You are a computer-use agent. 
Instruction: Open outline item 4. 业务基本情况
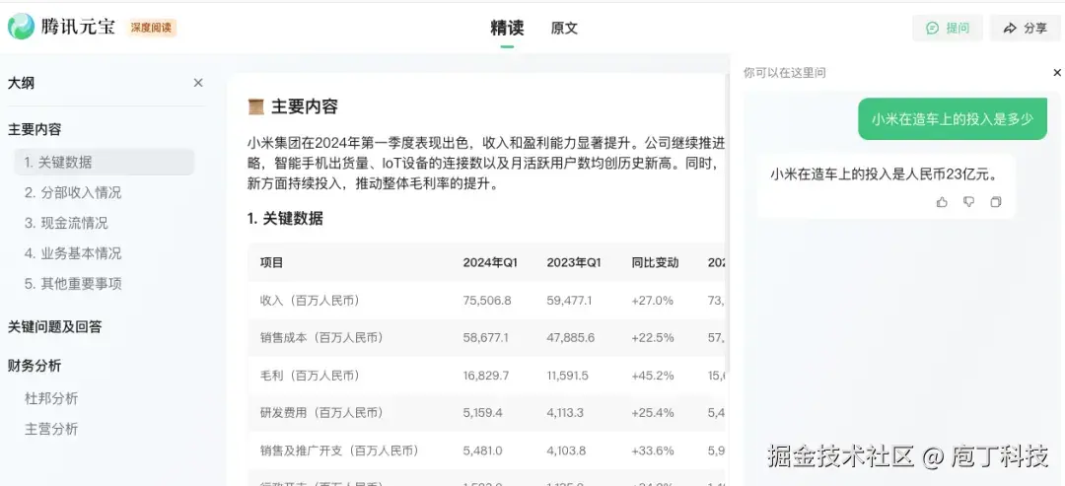coord(73,254)
